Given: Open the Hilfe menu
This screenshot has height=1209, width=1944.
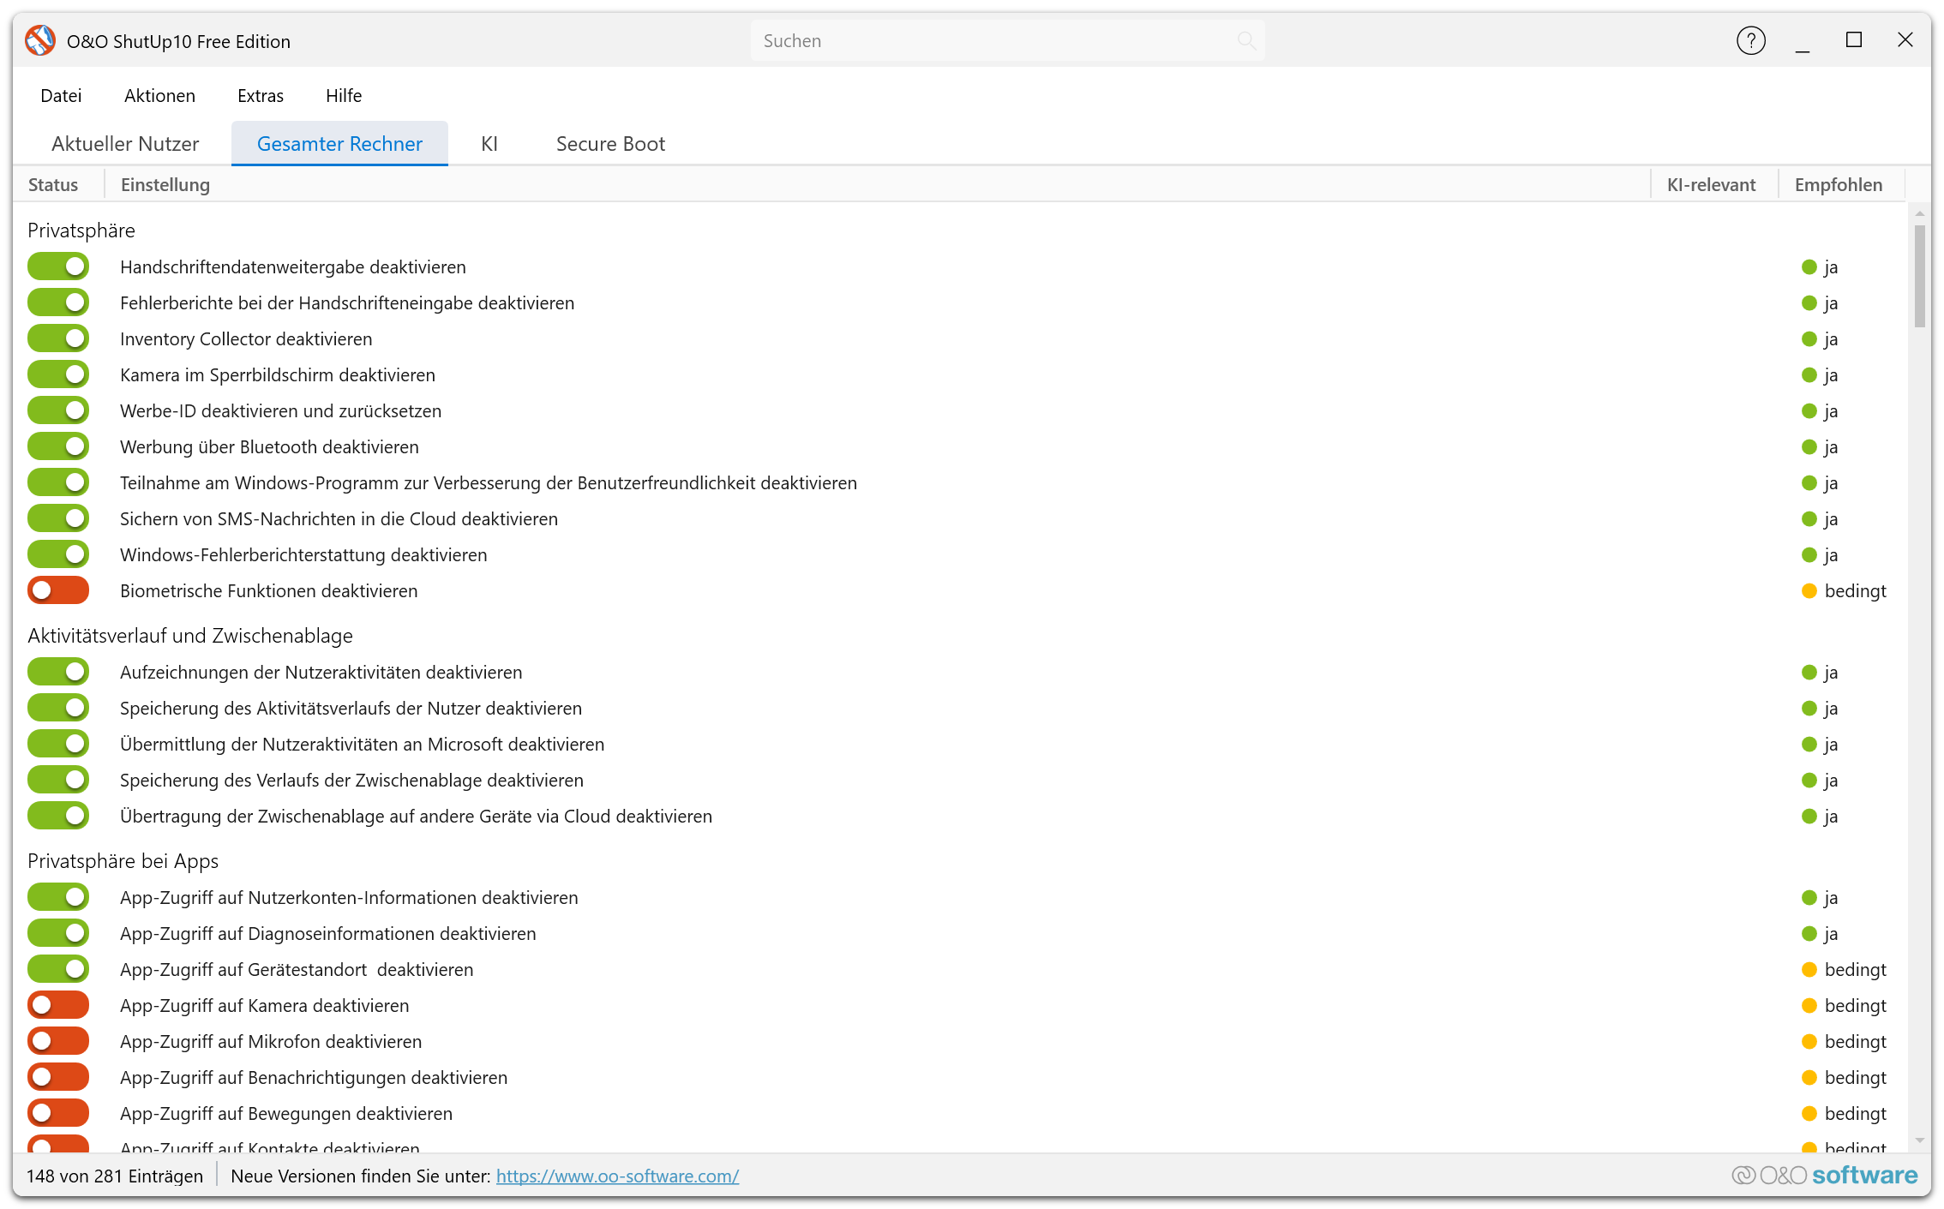Looking at the screenshot, I should [344, 96].
